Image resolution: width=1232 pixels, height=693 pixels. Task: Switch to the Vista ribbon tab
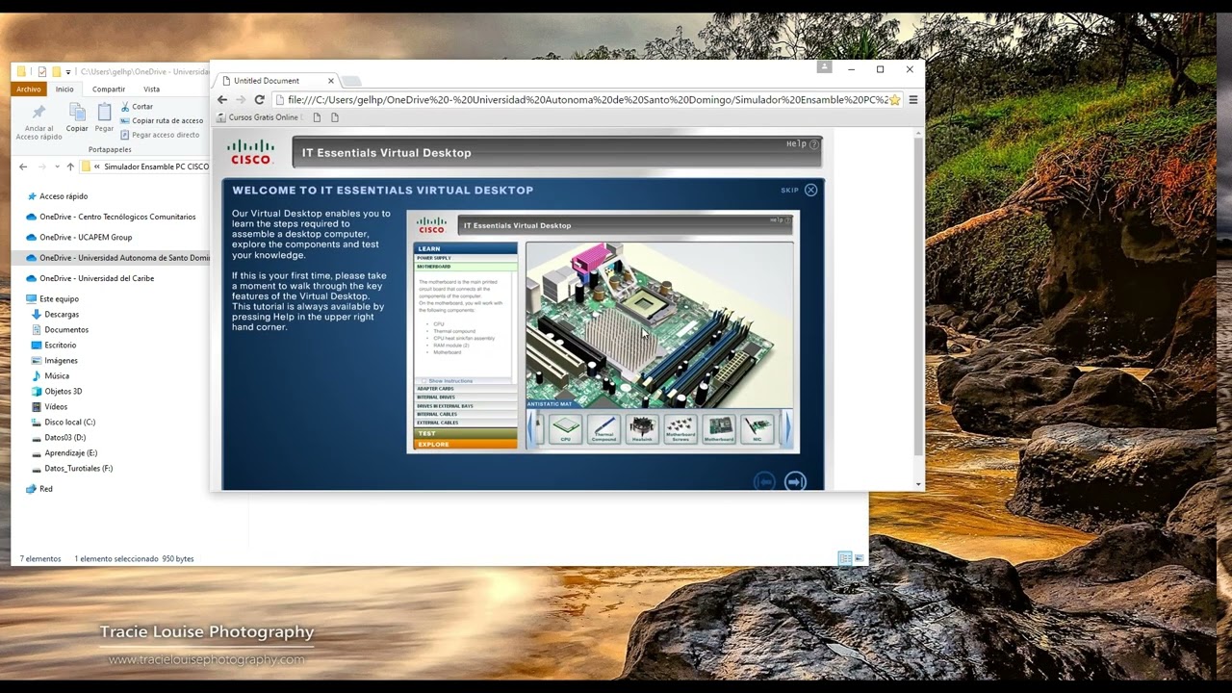click(x=152, y=89)
